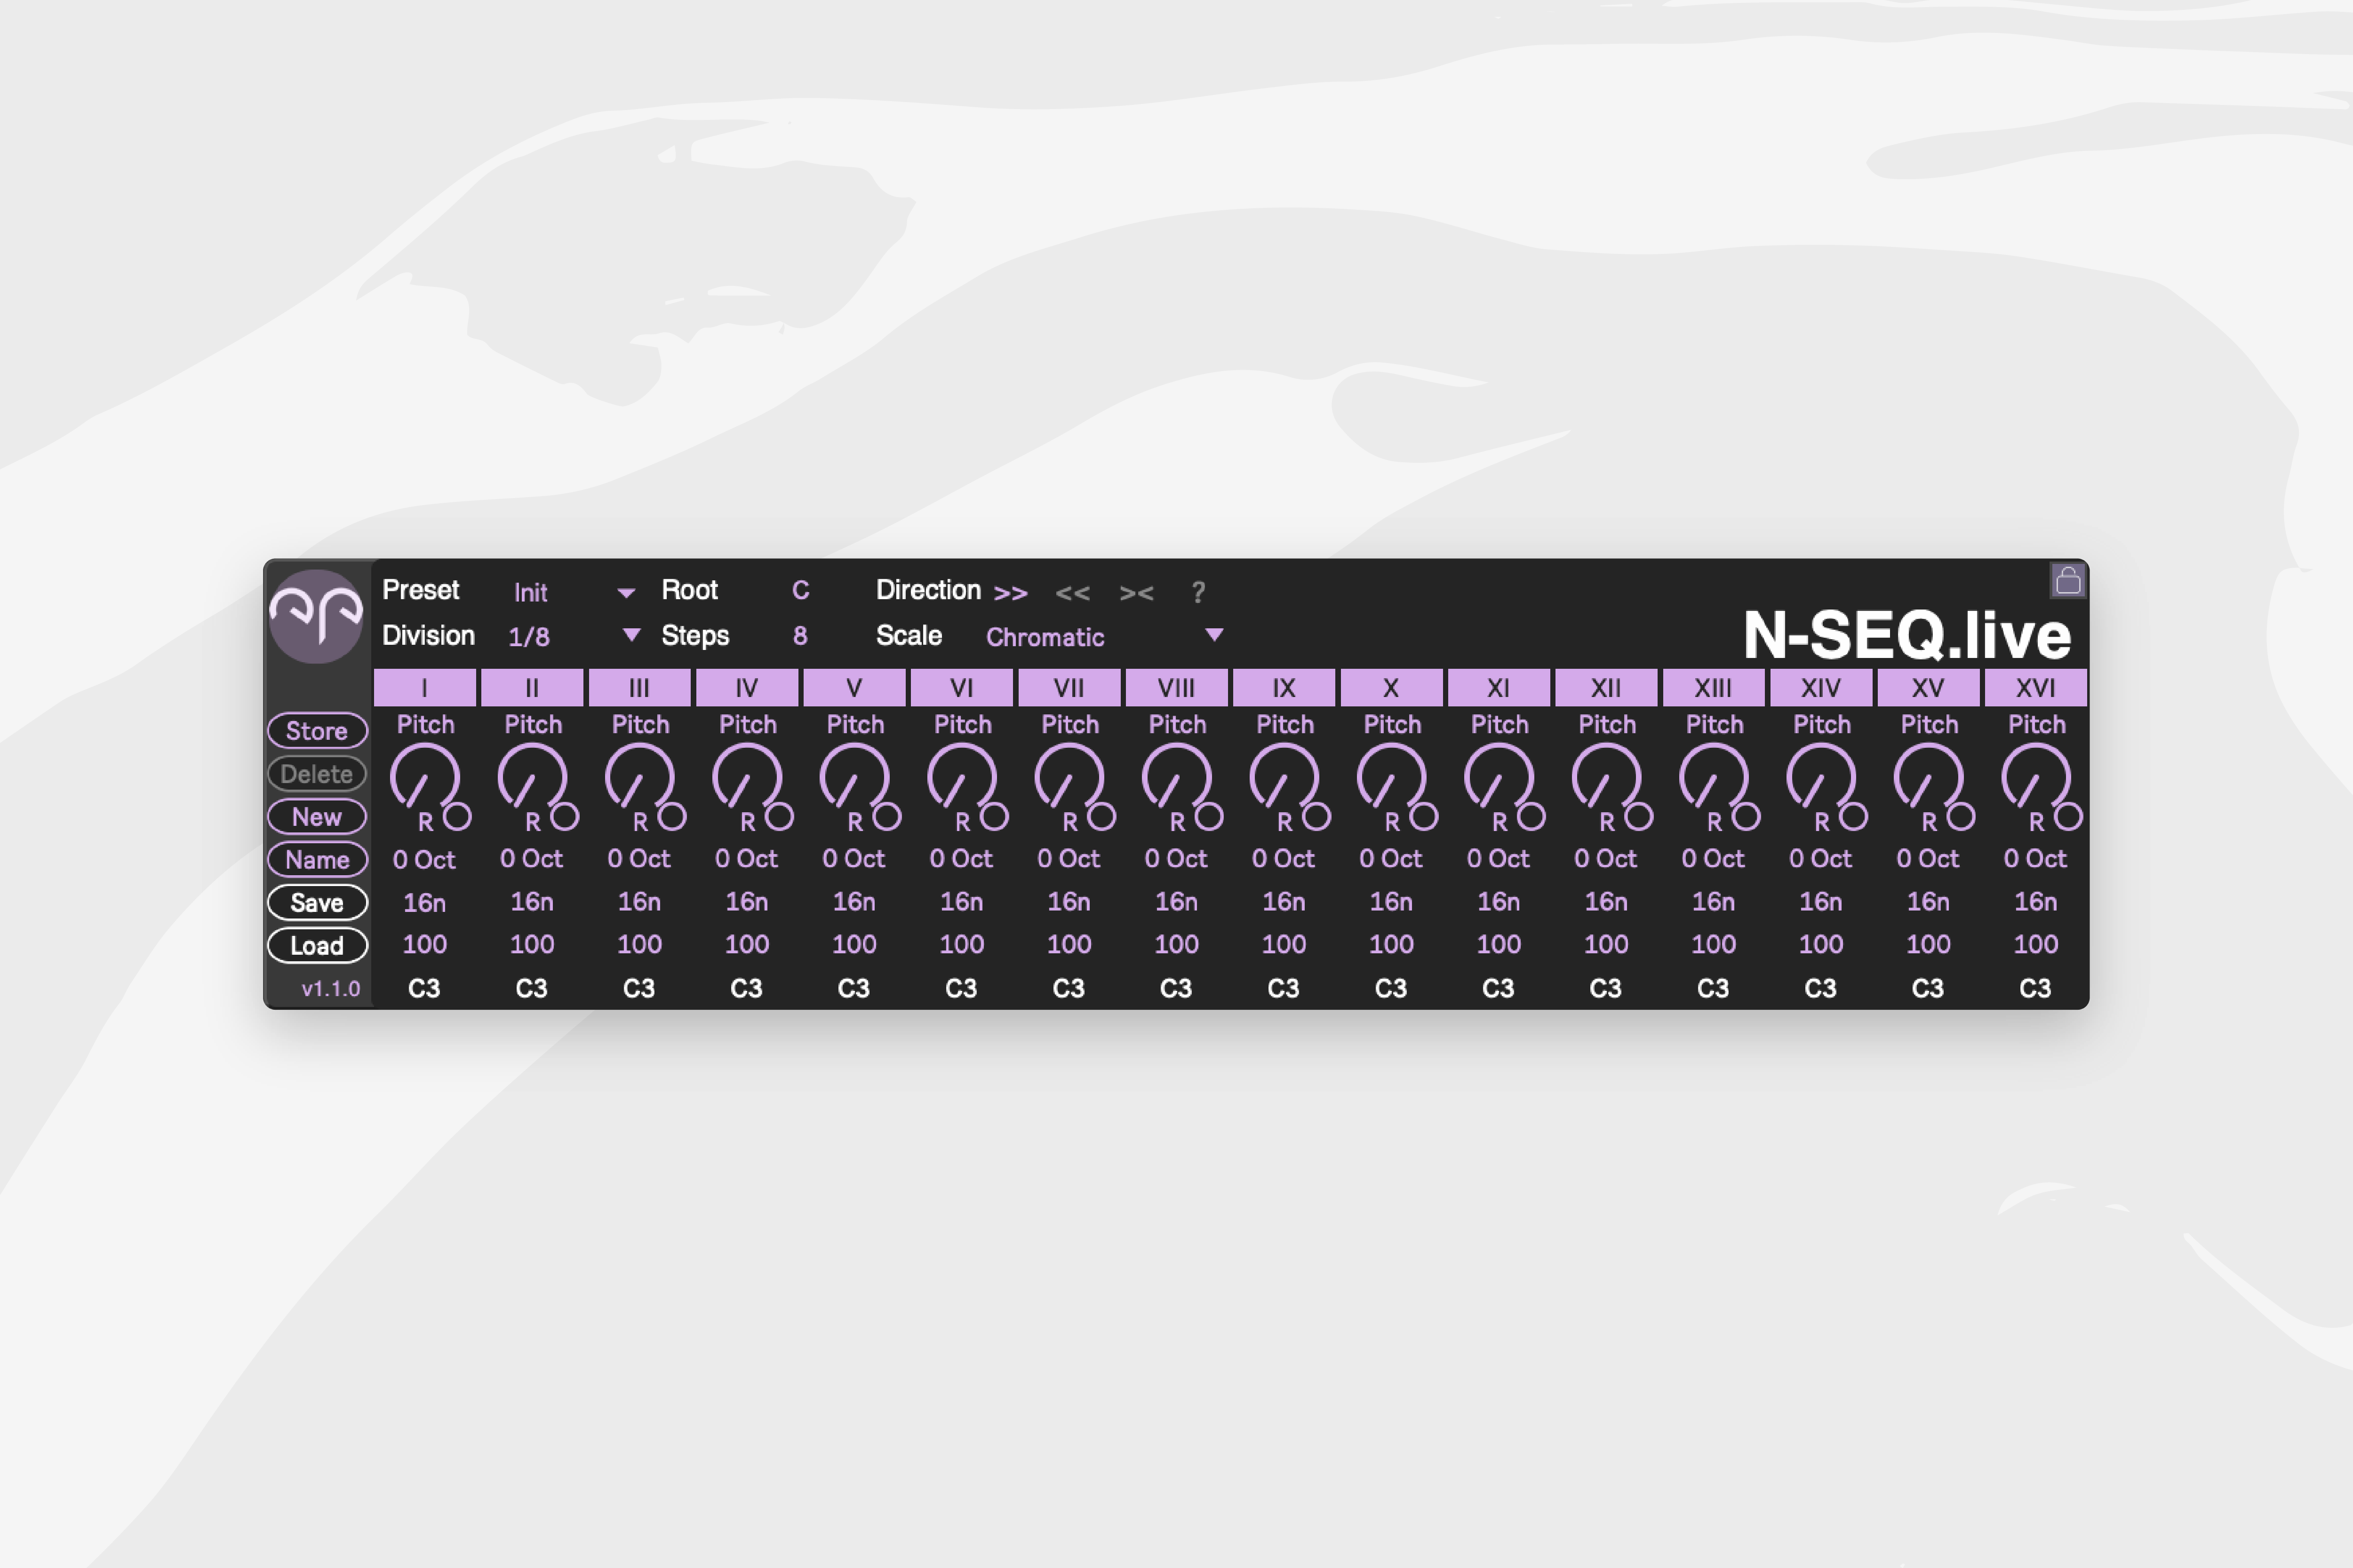Enable random circle toggle on step VI
Viewport: 2353px width, 1568px height.
(x=995, y=817)
